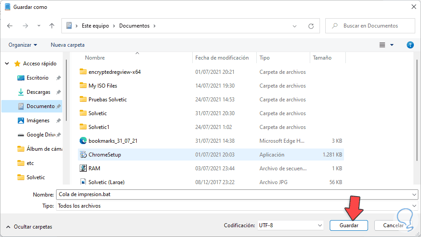
Task: Click the RAM script file icon
Action: (x=83, y=169)
